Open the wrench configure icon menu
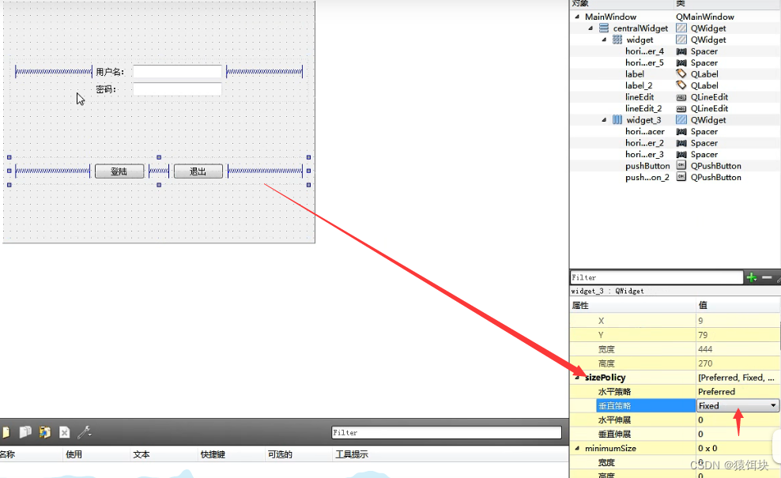The image size is (781, 478). click(85, 432)
